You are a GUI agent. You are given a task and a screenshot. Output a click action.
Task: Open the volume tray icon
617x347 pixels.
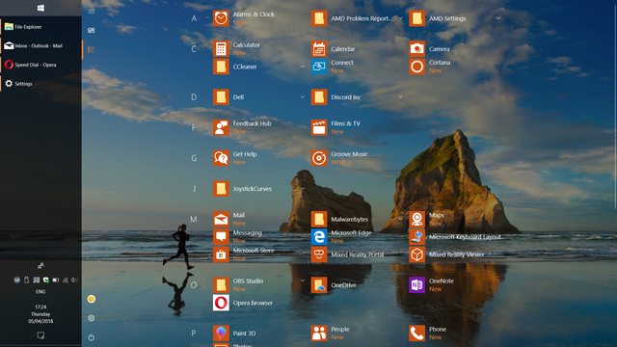(74, 280)
